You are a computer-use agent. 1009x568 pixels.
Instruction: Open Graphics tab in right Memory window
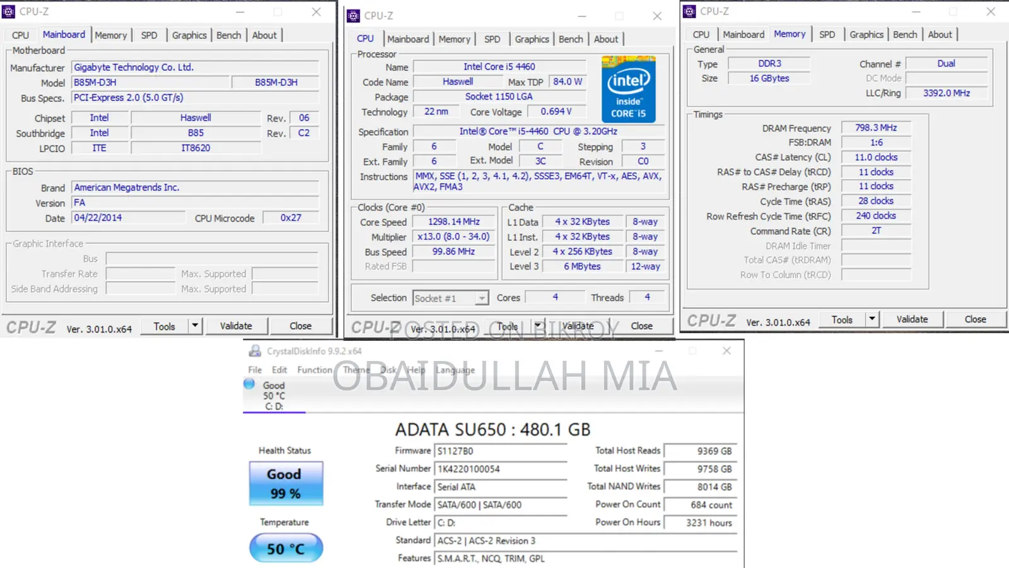click(x=866, y=35)
